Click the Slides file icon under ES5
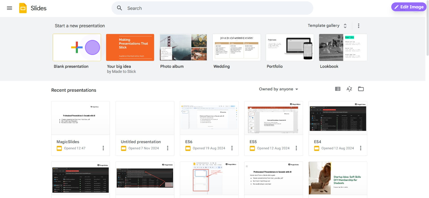Screen dimensions: 429x198 252,148
